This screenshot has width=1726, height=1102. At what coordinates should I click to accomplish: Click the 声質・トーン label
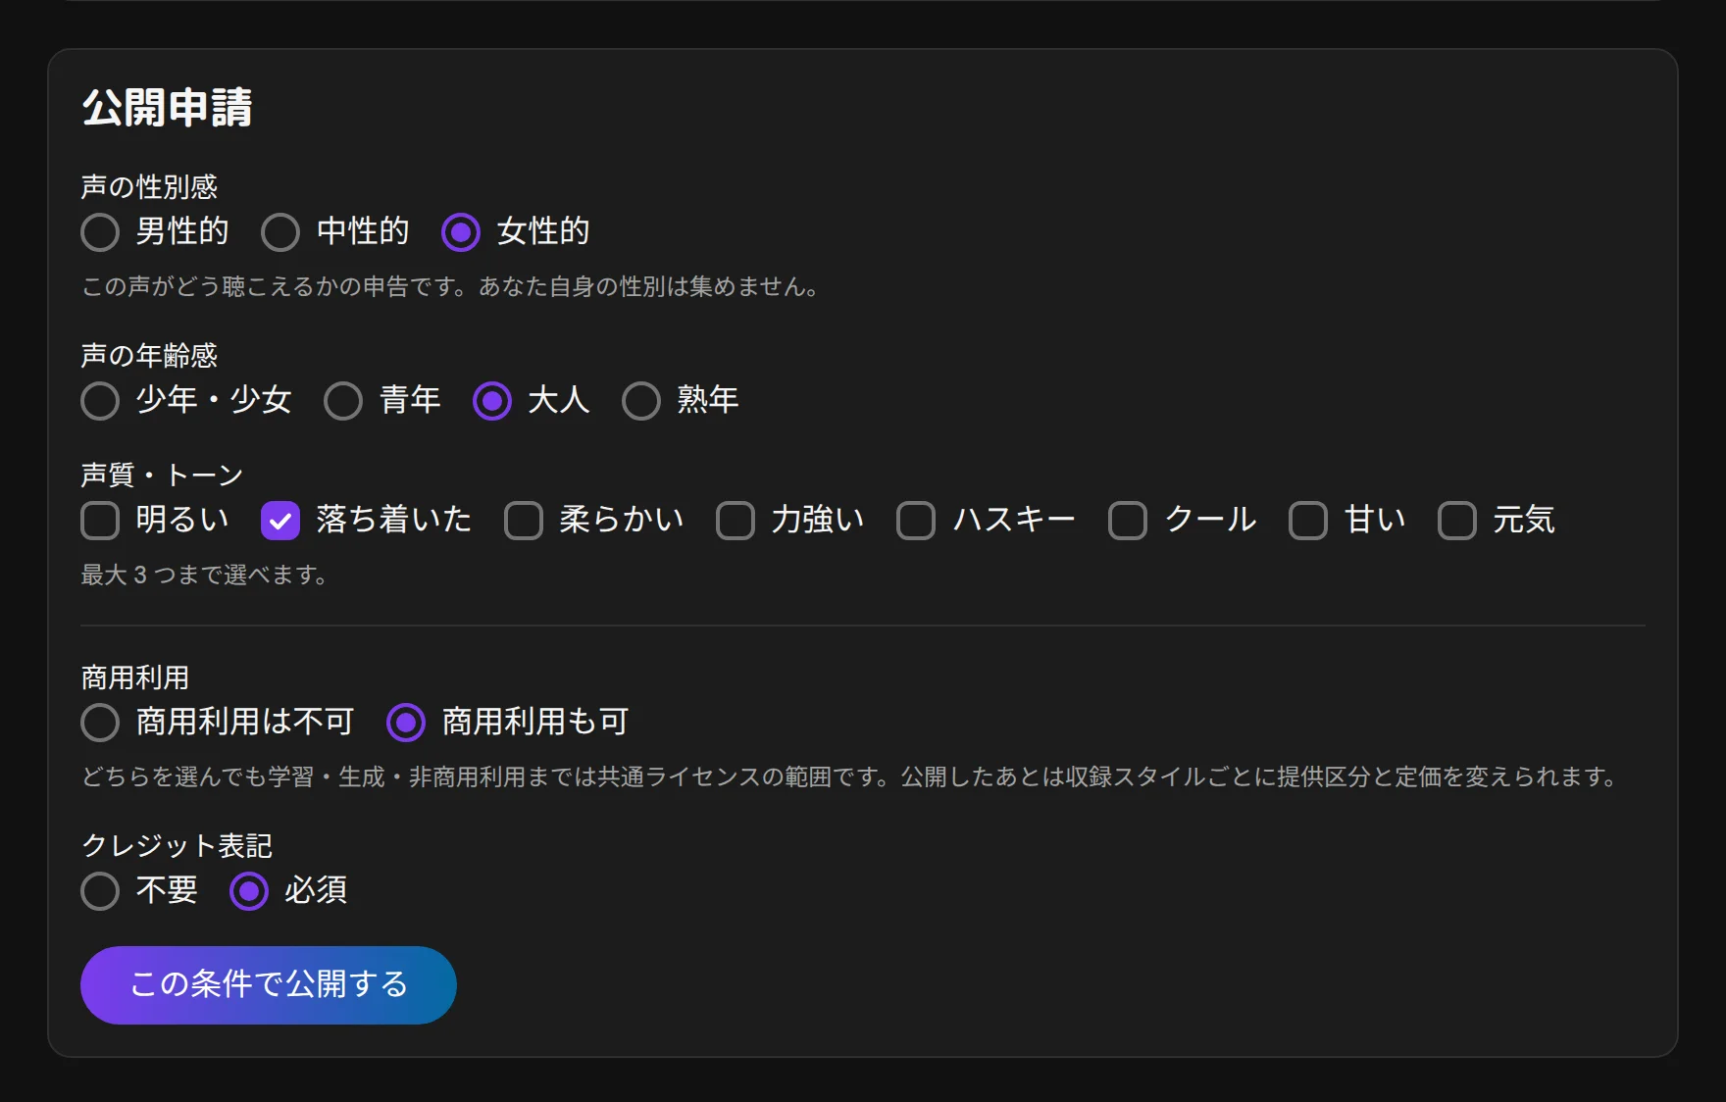(162, 475)
